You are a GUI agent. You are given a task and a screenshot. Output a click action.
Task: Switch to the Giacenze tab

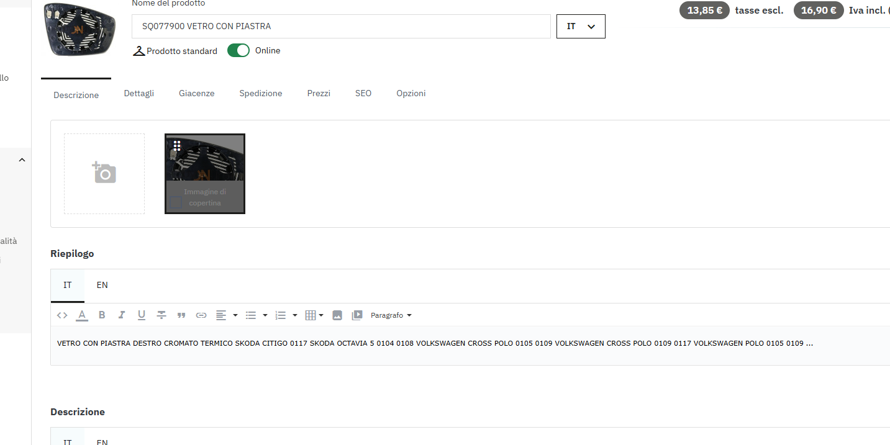coord(196,93)
